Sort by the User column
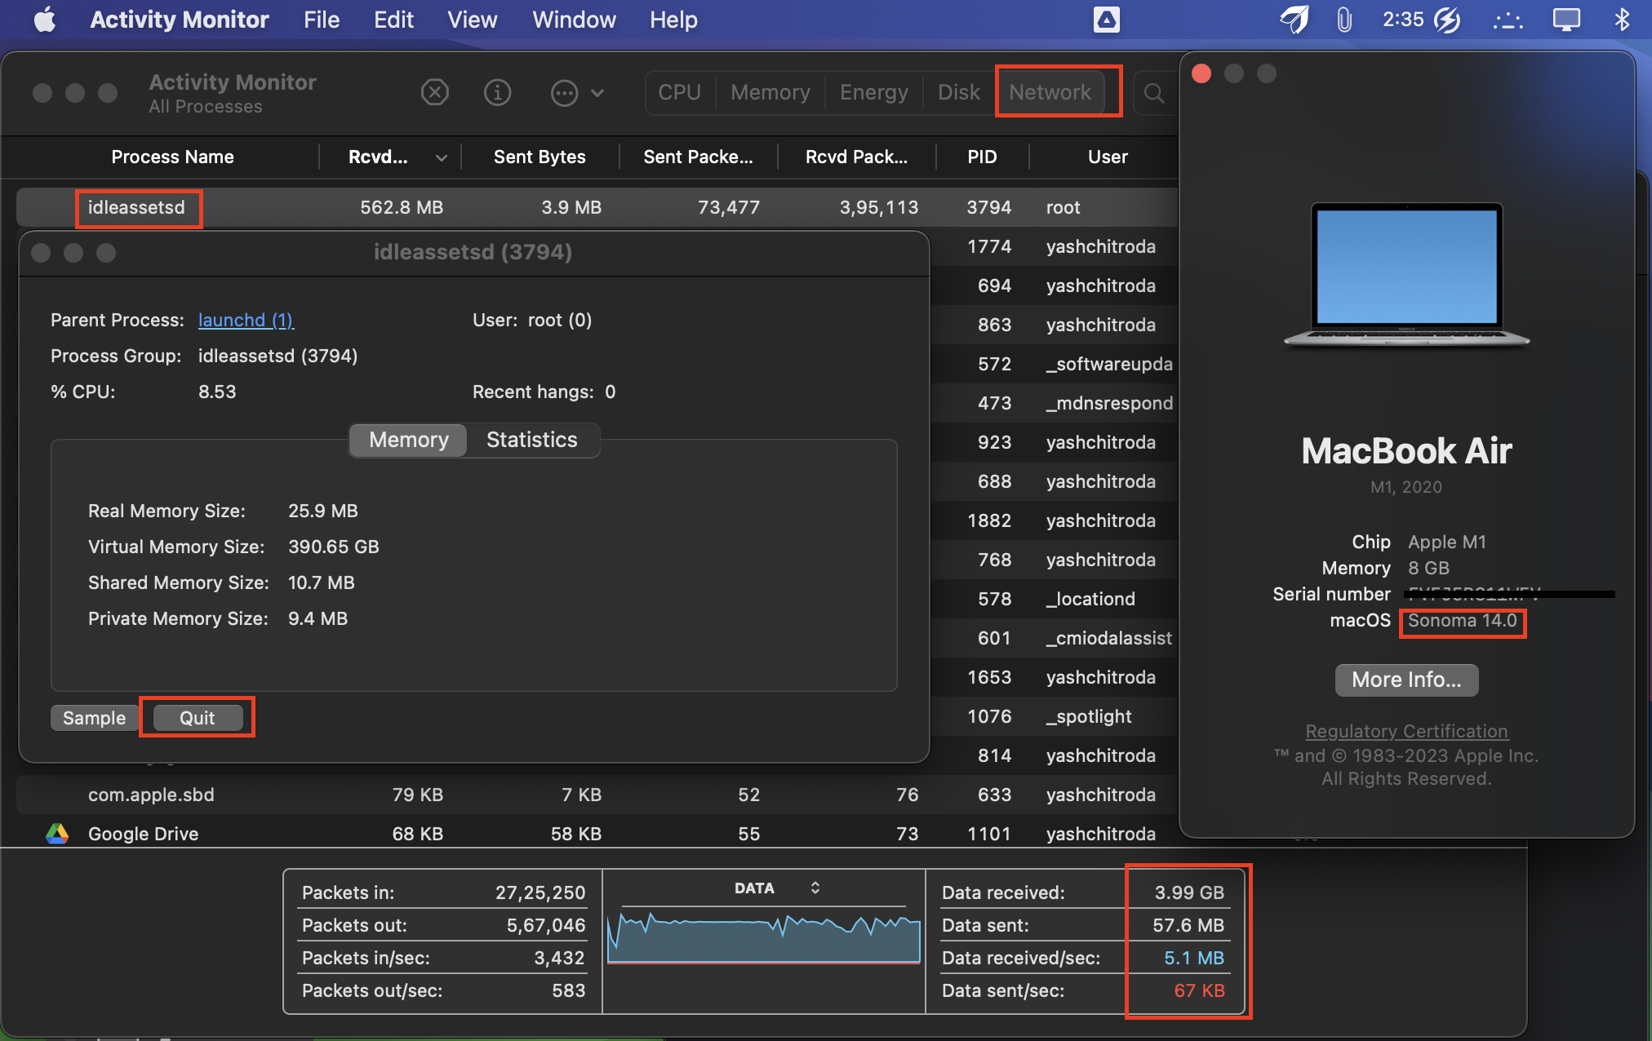Image resolution: width=1652 pixels, height=1041 pixels. 1108,157
